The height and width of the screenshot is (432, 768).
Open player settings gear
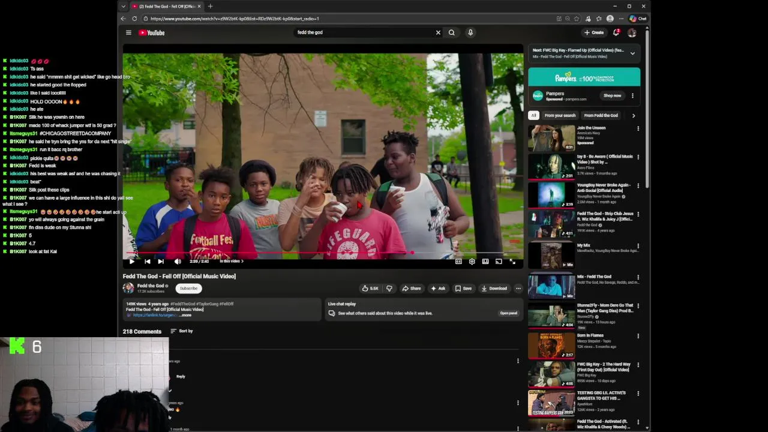[x=472, y=262]
